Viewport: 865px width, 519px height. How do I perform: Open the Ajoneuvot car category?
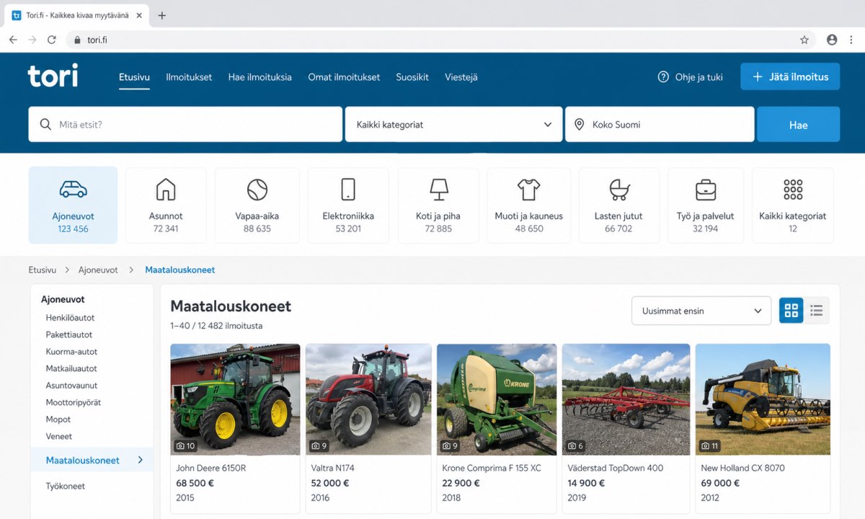tap(73, 205)
